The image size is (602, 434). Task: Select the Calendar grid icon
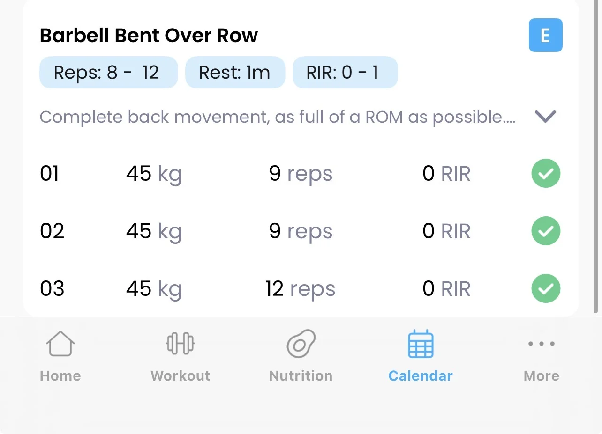click(421, 344)
